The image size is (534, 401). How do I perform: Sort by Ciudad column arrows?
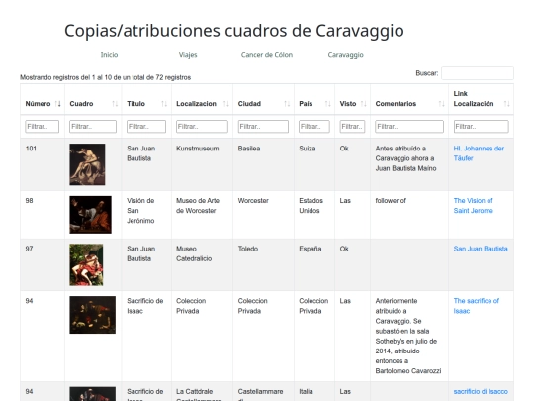[x=287, y=104]
